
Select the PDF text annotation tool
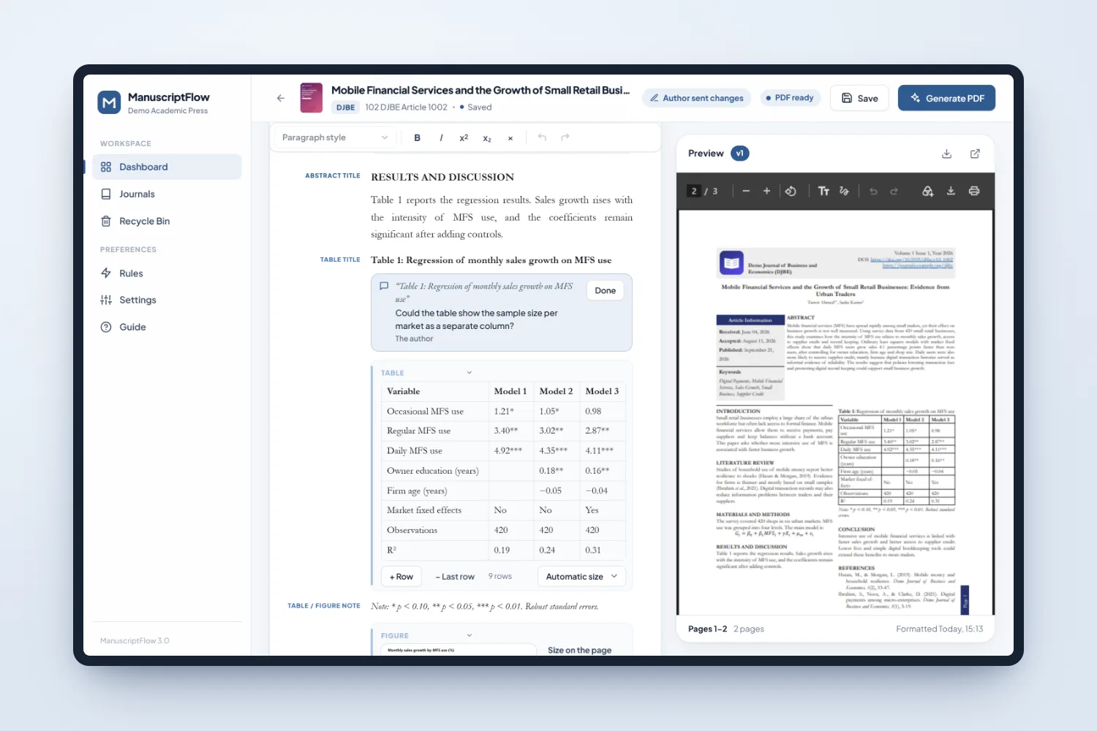pos(823,191)
